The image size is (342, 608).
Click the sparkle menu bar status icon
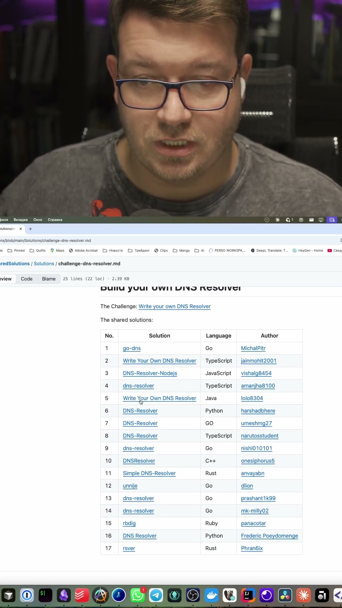pos(277,220)
